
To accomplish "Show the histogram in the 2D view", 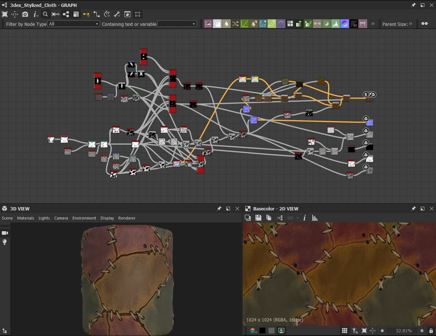I will pyautogui.click(x=315, y=218).
